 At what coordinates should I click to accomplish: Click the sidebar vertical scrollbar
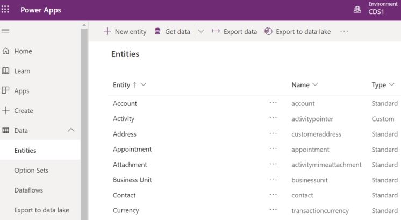pos(84,124)
